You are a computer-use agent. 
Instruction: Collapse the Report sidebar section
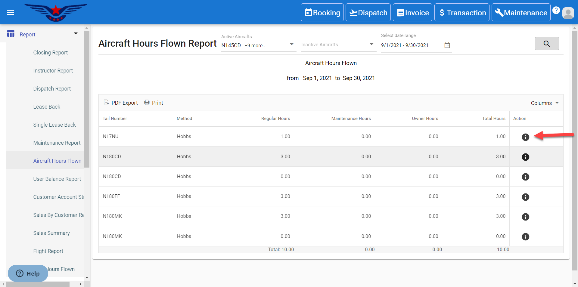point(76,34)
